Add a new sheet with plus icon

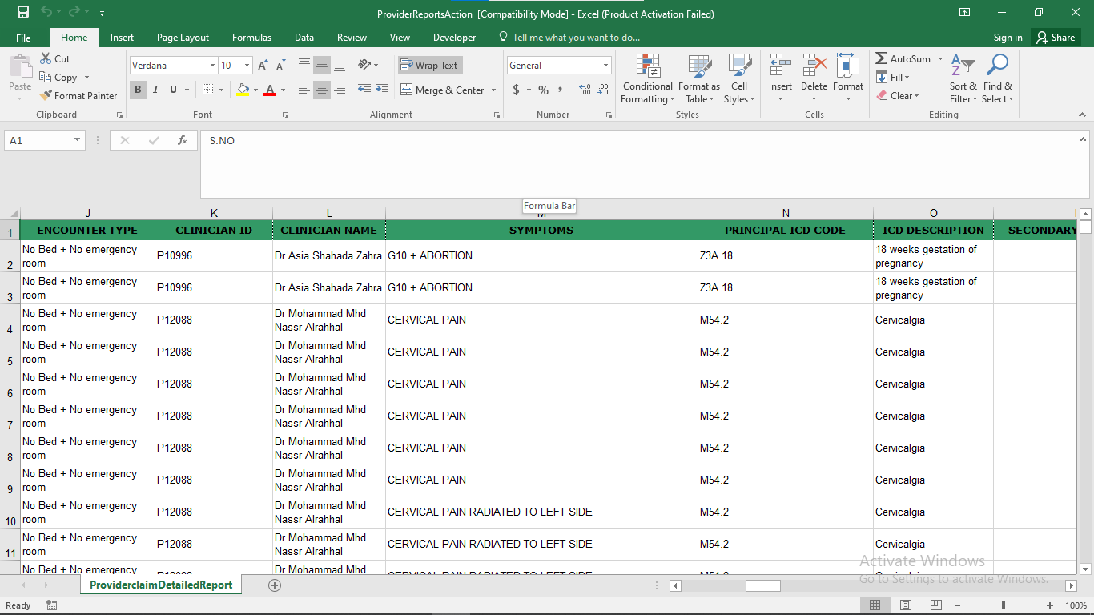click(x=275, y=585)
